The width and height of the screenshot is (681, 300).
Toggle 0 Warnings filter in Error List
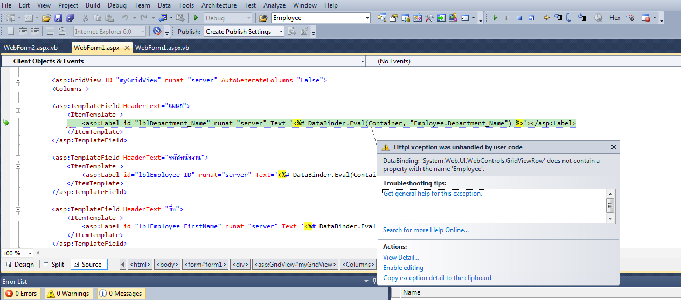pos(68,294)
